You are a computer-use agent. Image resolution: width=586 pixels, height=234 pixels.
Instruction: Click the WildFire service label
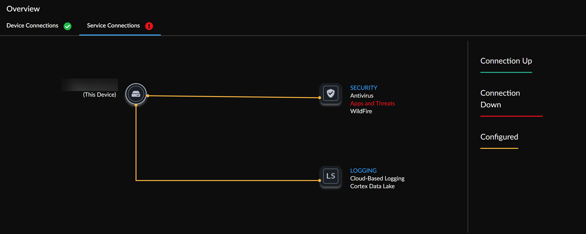point(361,111)
